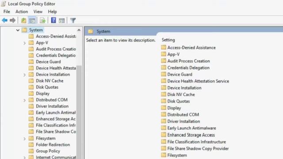The height and width of the screenshot is (159, 283).
Task: Click the Filter funnel toolbar icon
Action: 73,20
